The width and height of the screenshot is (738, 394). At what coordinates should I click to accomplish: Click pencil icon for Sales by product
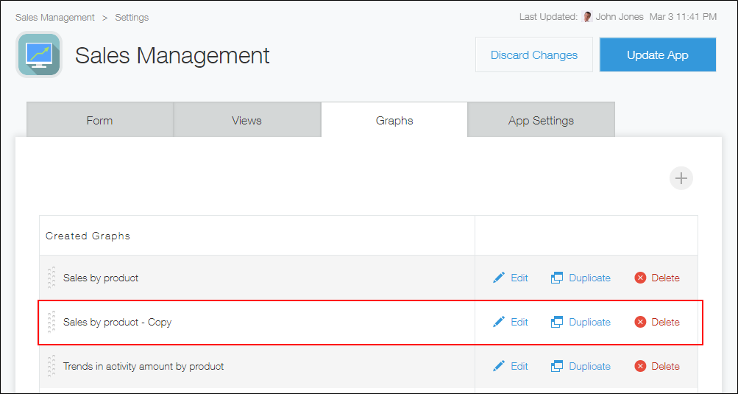[x=499, y=278]
